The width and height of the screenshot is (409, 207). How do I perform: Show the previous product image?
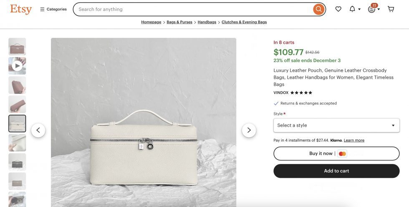(x=38, y=130)
